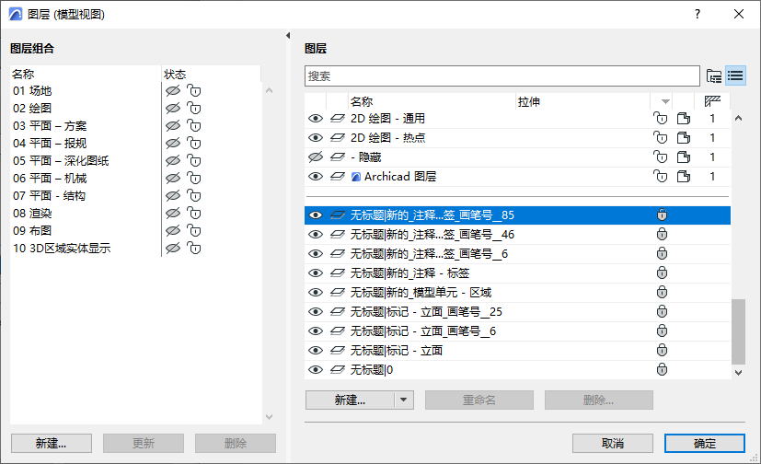Select layer combination 07 平面 - 结构

(49, 195)
